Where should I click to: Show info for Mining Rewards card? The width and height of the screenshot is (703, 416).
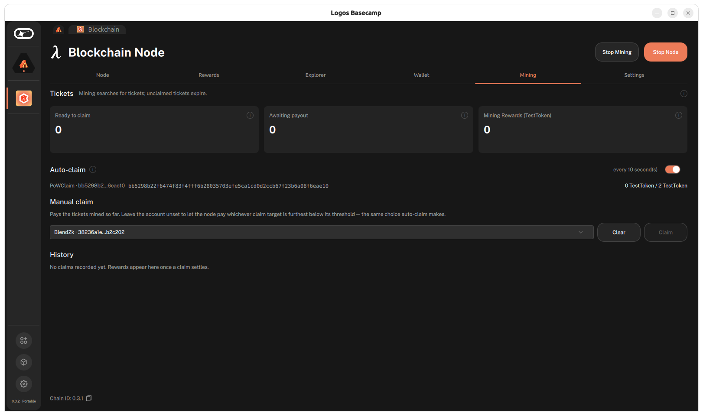coord(679,115)
